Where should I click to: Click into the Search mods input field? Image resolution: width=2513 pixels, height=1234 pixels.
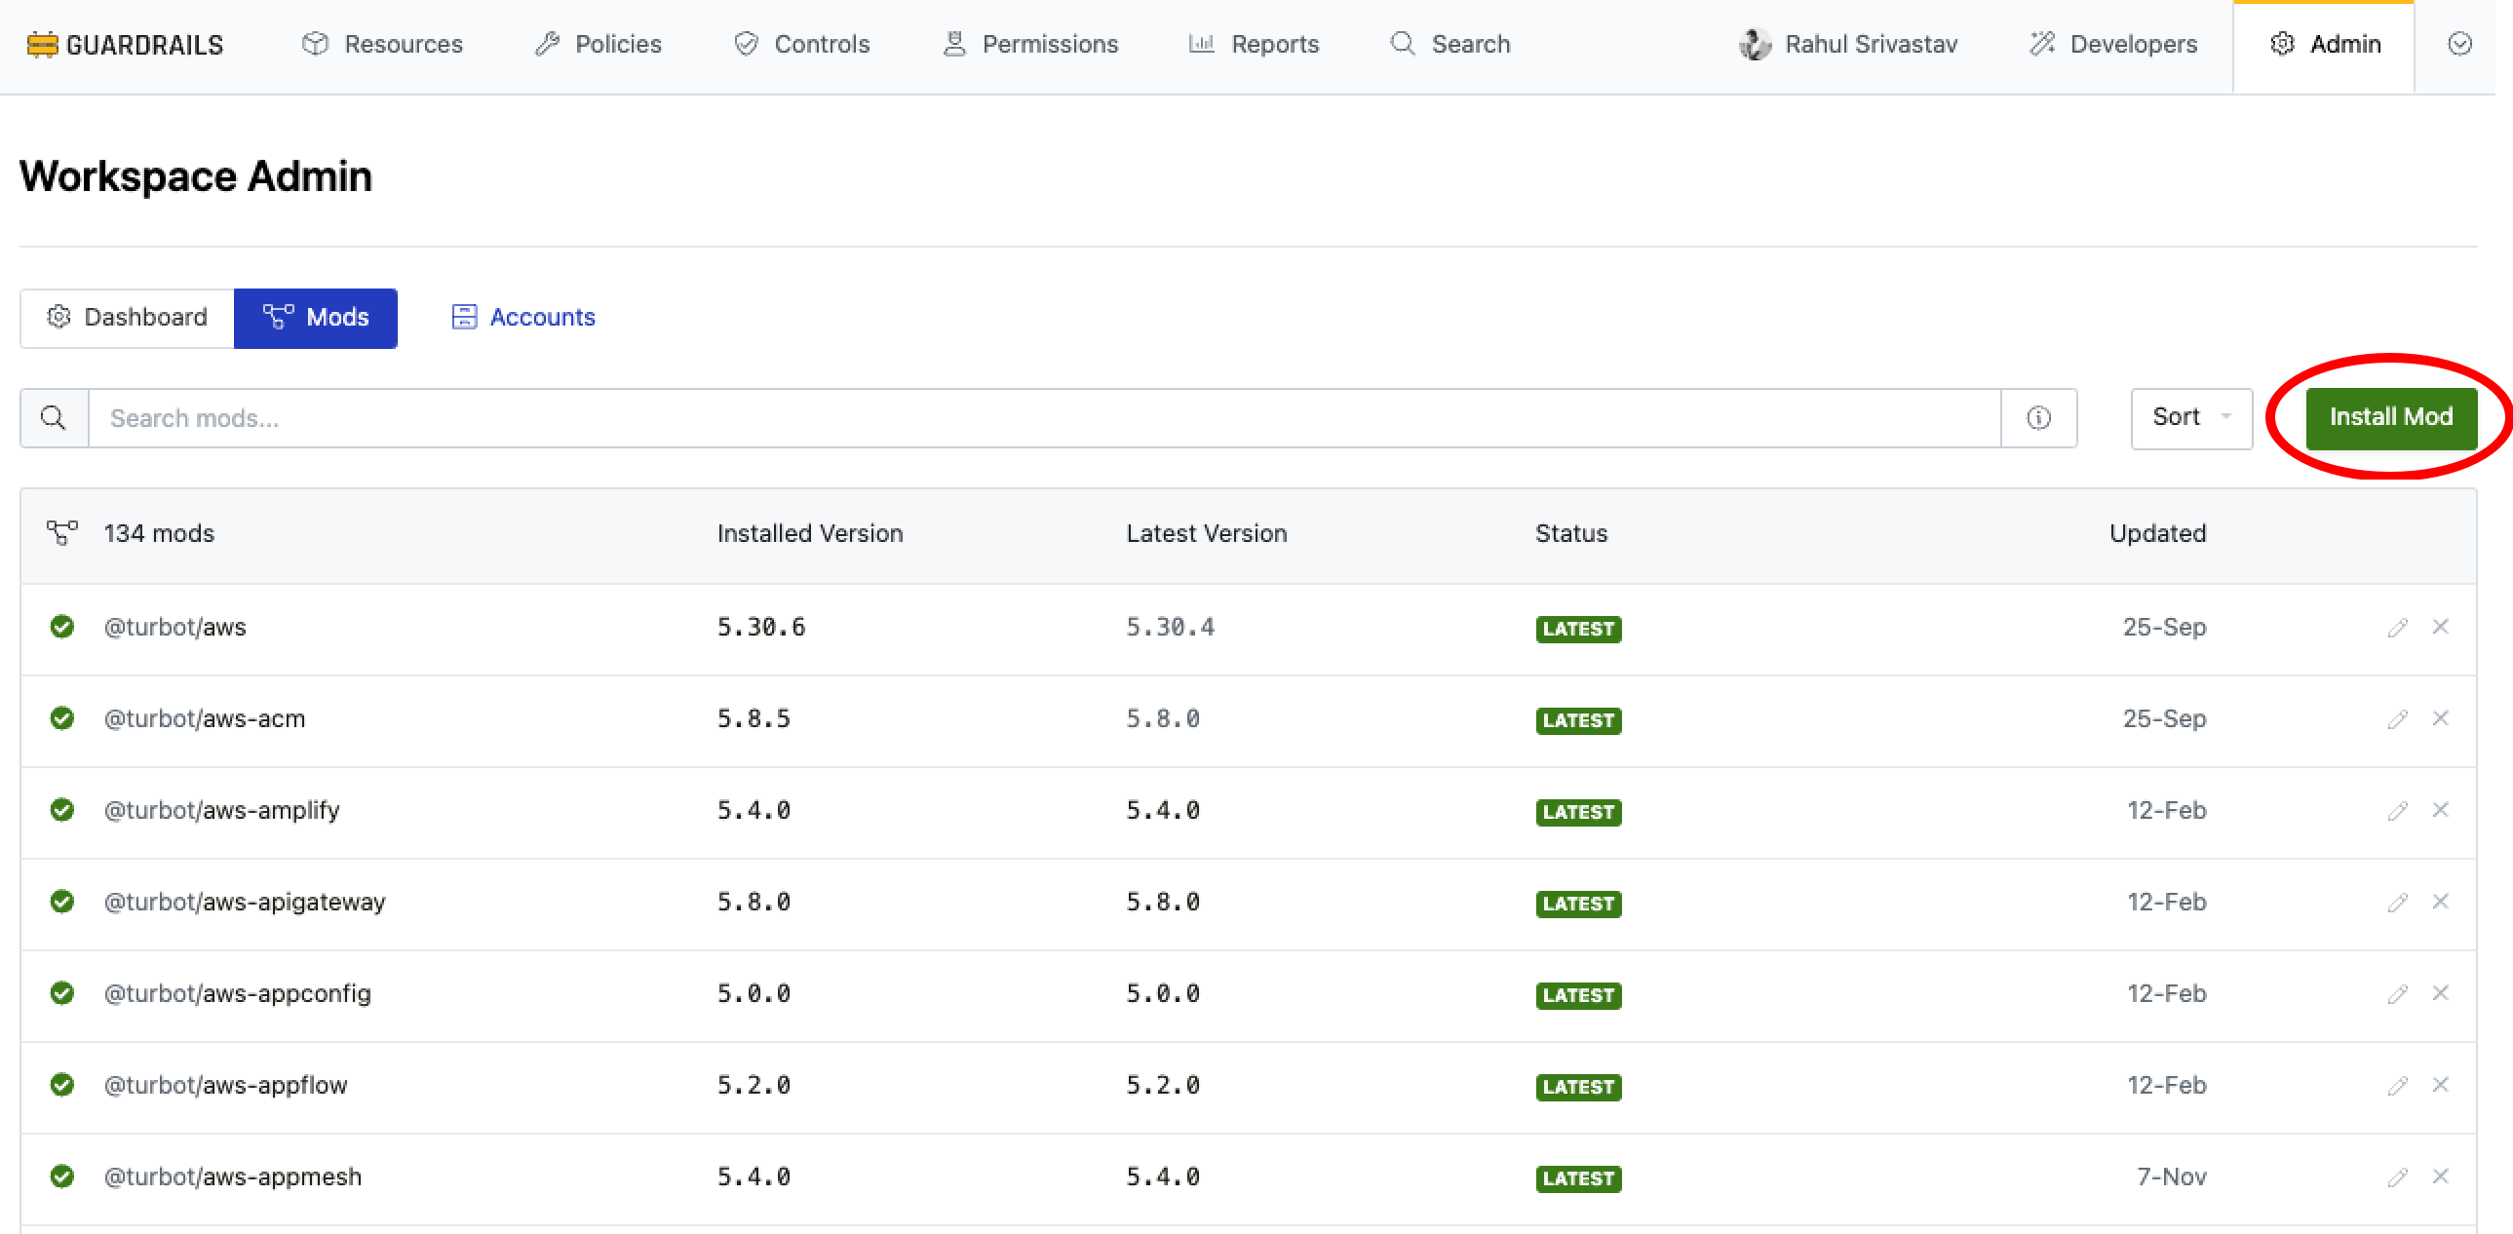1044,418
